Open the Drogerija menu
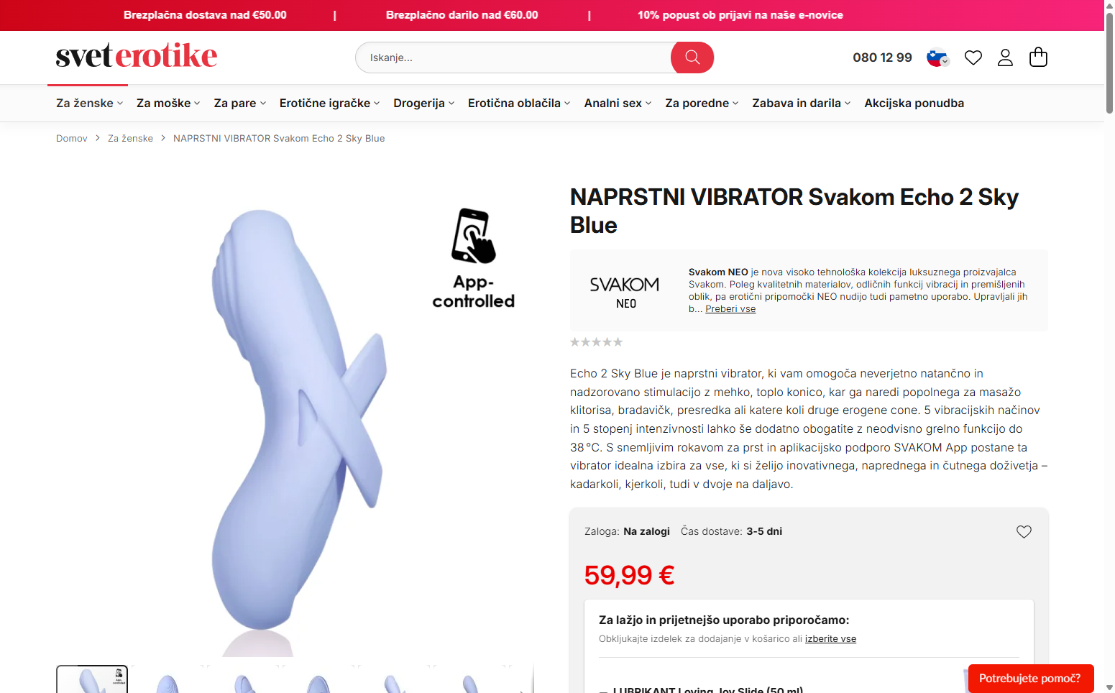The height and width of the screenshot is (693, 1115). [x=423, y=104]
